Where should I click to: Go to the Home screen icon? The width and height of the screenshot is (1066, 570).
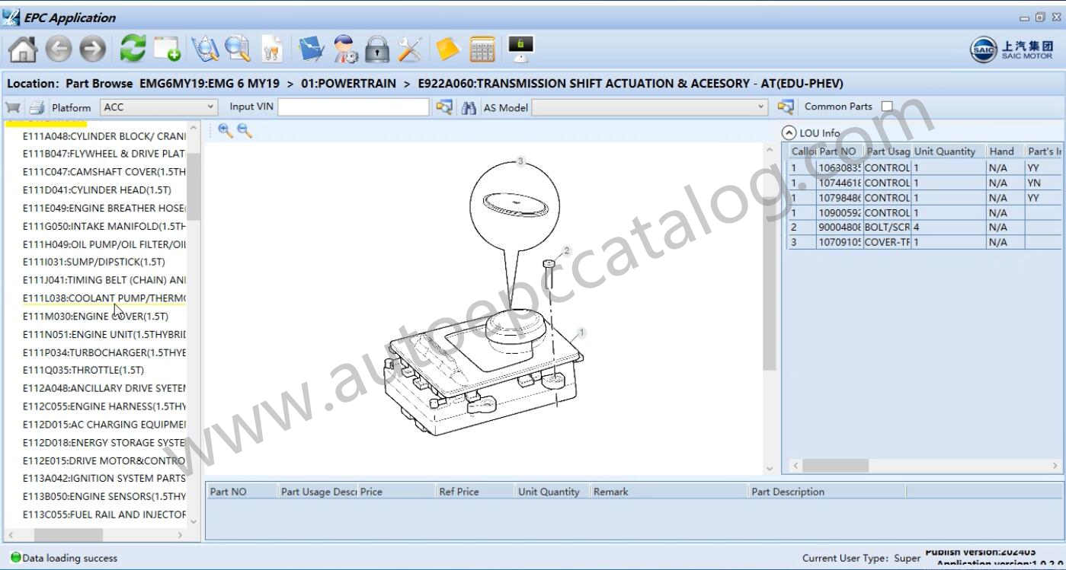pos(22,50)
